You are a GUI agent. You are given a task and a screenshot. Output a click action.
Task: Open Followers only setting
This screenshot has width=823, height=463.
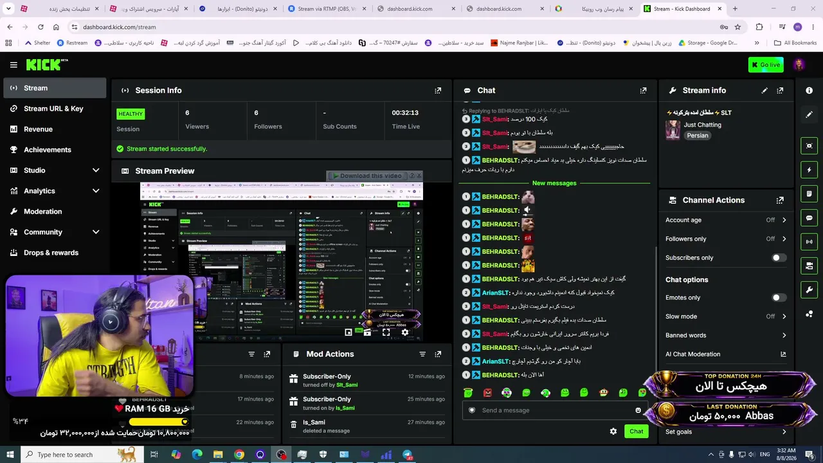727,239
